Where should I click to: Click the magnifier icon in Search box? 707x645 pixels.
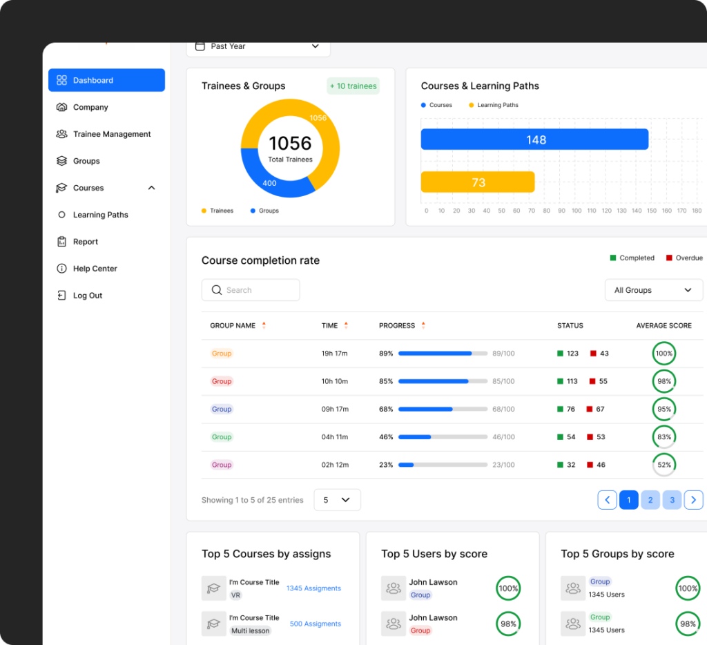pyautogui.click(x=217, y=290)
